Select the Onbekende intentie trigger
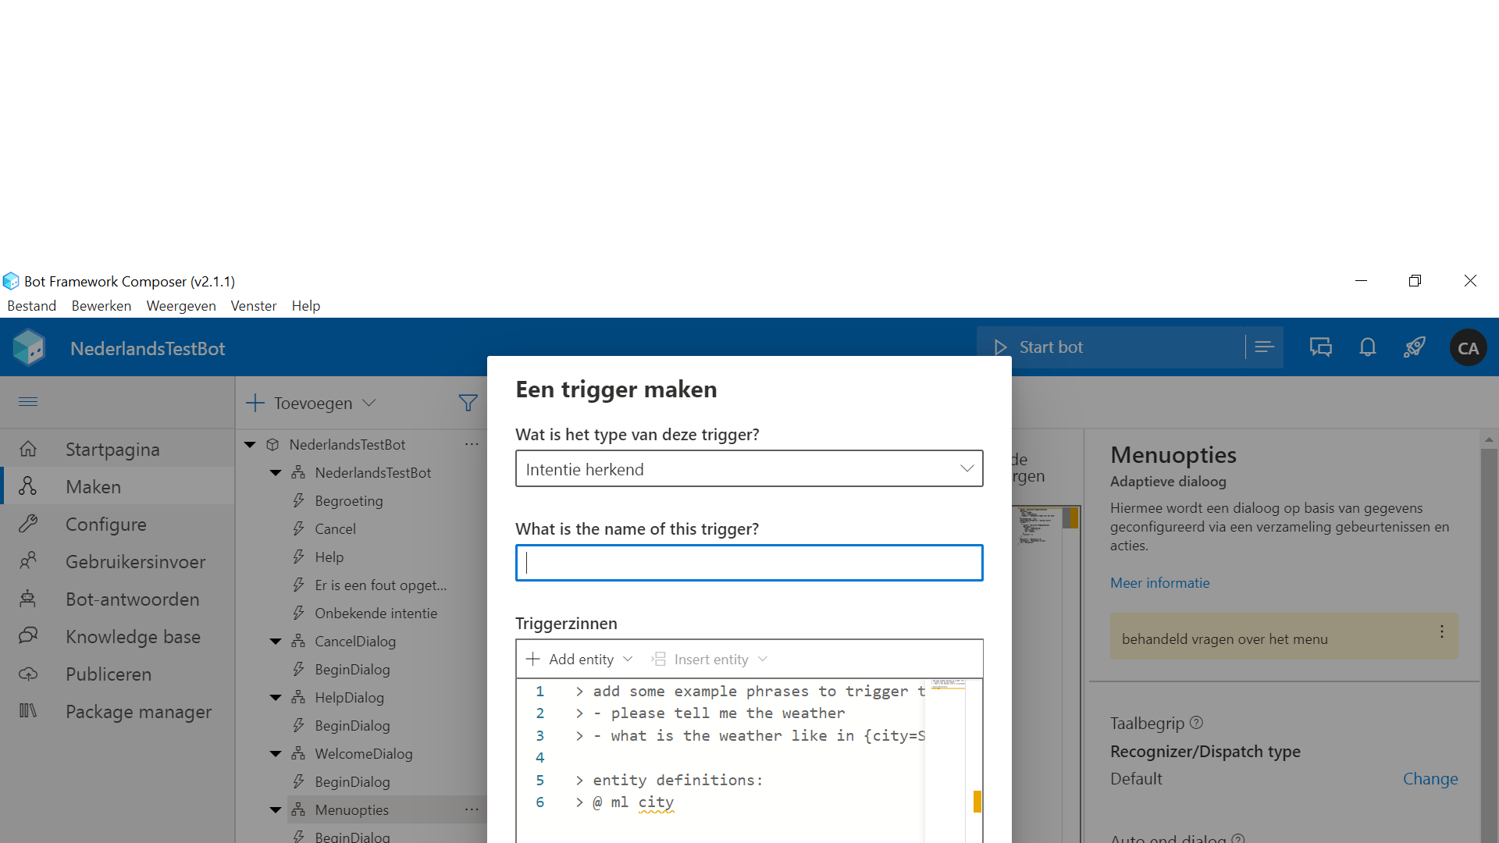1499x843 pixels. (376, 614)
